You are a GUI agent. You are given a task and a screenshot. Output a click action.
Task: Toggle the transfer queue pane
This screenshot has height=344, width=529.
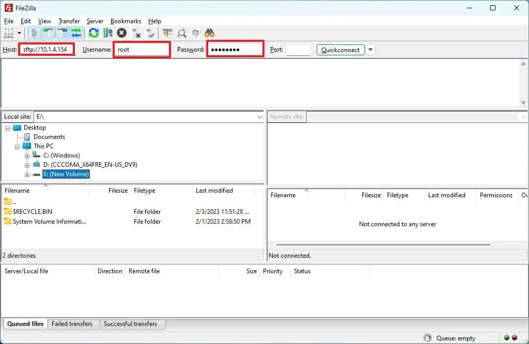75,33
